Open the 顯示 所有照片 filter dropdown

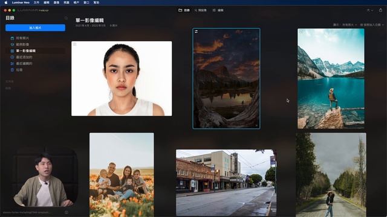click(x=345, y=25)
